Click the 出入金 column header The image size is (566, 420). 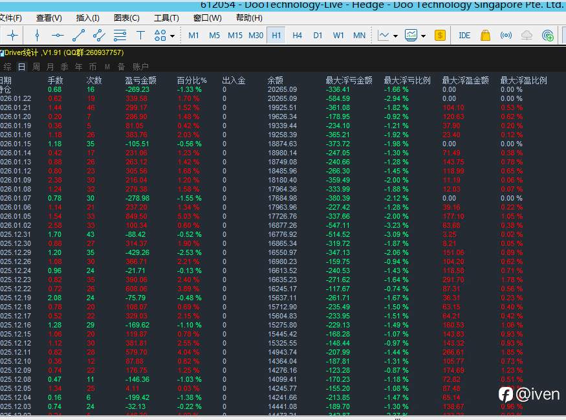[x=234, y=80]
